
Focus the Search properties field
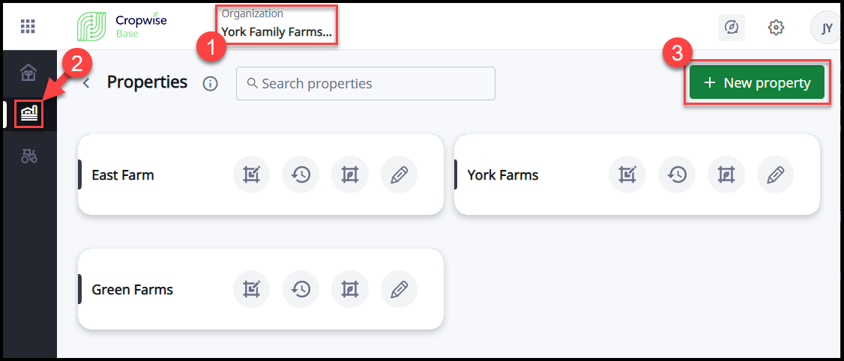(366, 83)
